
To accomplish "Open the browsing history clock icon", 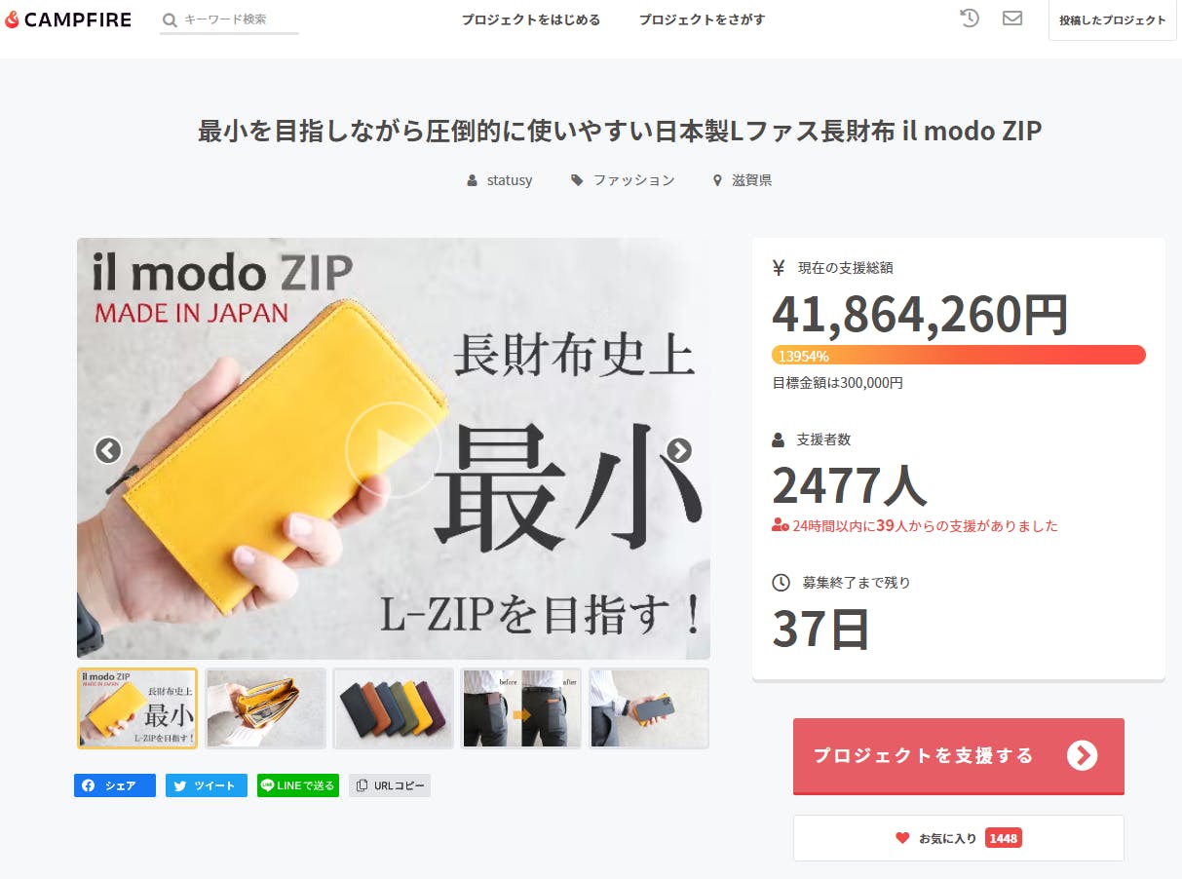I will coord(969,18).
